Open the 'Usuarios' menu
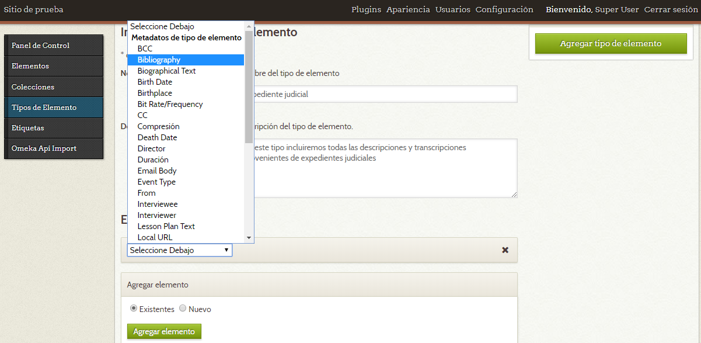The height and width of the screenshot is (343, 701). (453, 9)
